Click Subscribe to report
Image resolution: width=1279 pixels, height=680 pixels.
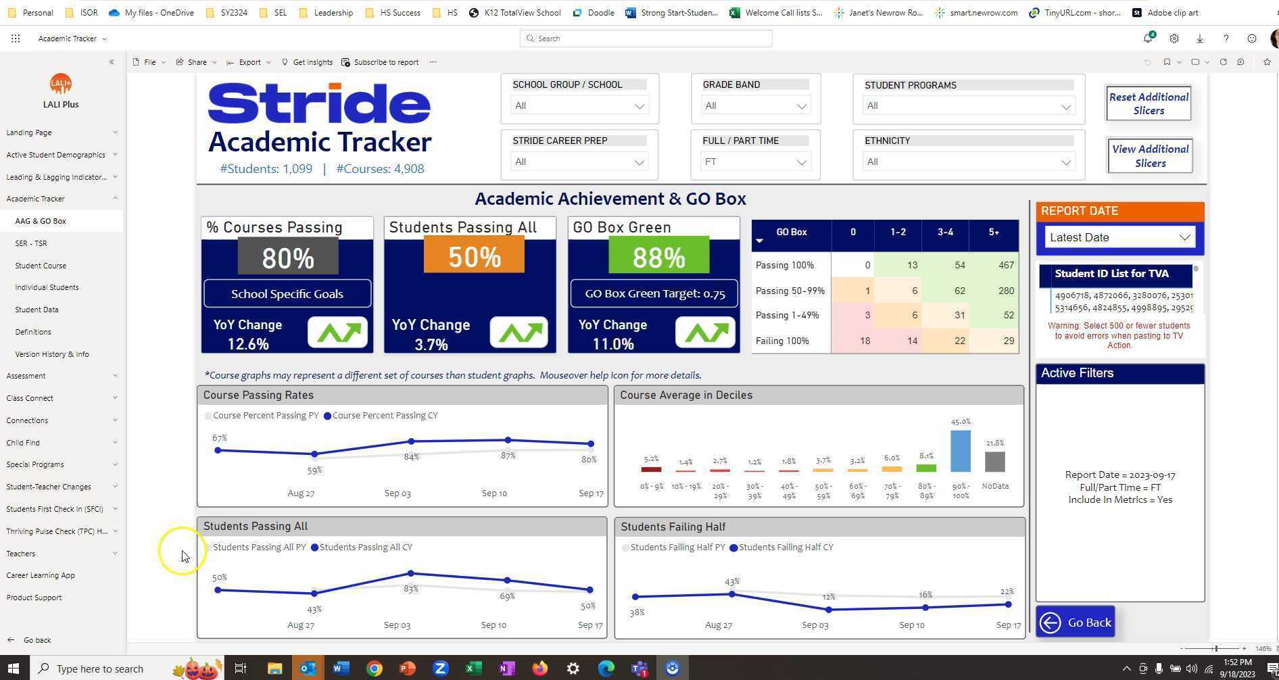coord(380,62)
